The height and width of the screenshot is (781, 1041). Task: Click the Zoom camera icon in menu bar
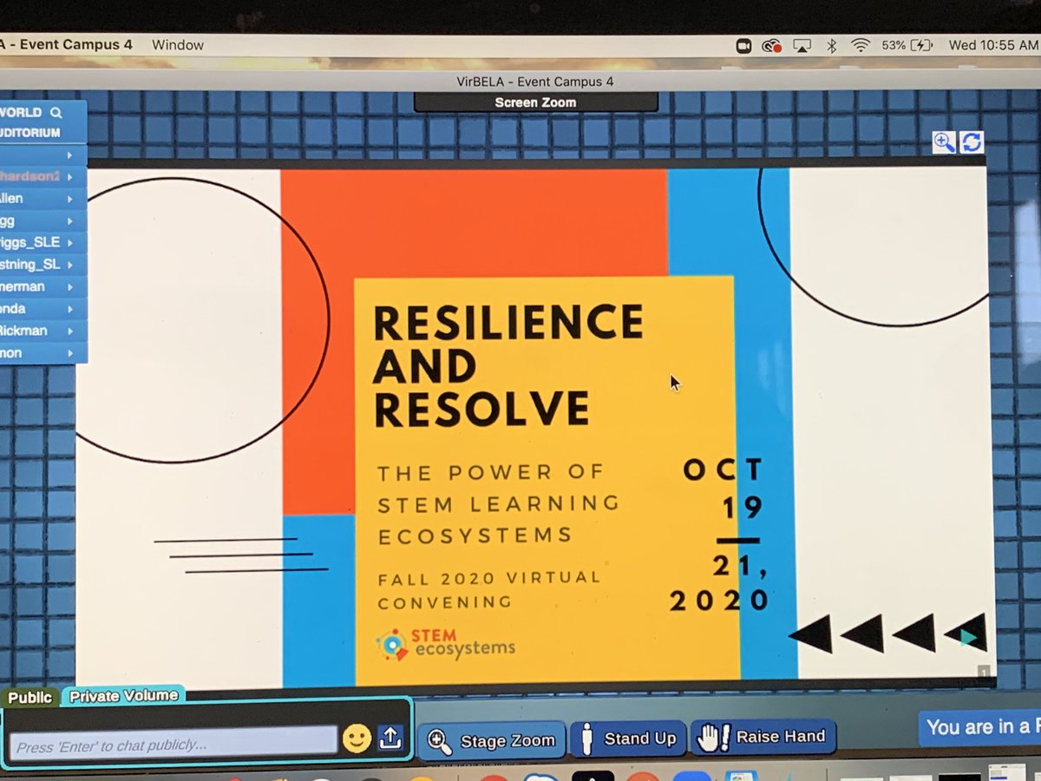(x=743, y=46)
